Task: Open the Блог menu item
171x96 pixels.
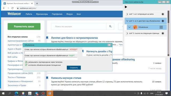Action: (79, 14)
